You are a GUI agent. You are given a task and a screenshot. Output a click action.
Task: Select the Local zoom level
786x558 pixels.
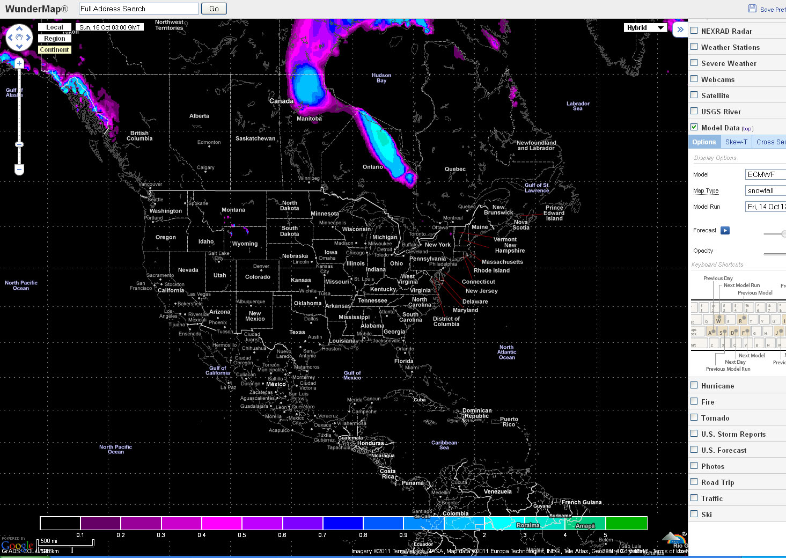tap(55, 27)
